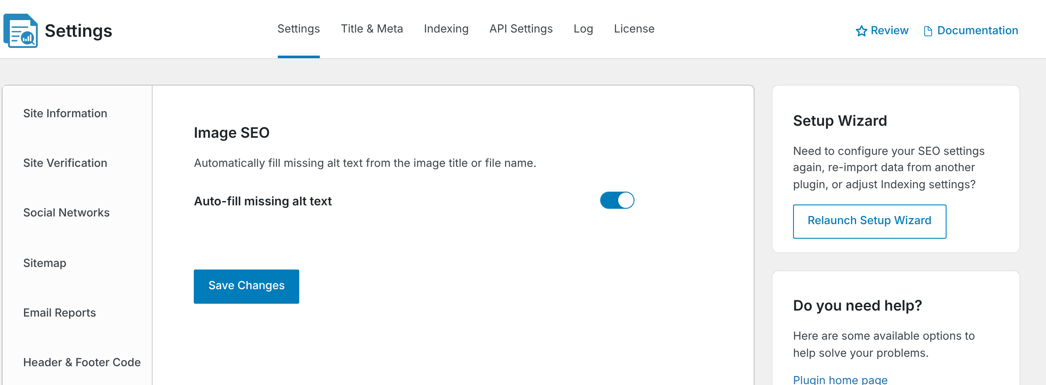Toggle the Auto-fill missing alt text switch
The height and width of the screenshot is (385, 1046).
[x=617, y=200]
